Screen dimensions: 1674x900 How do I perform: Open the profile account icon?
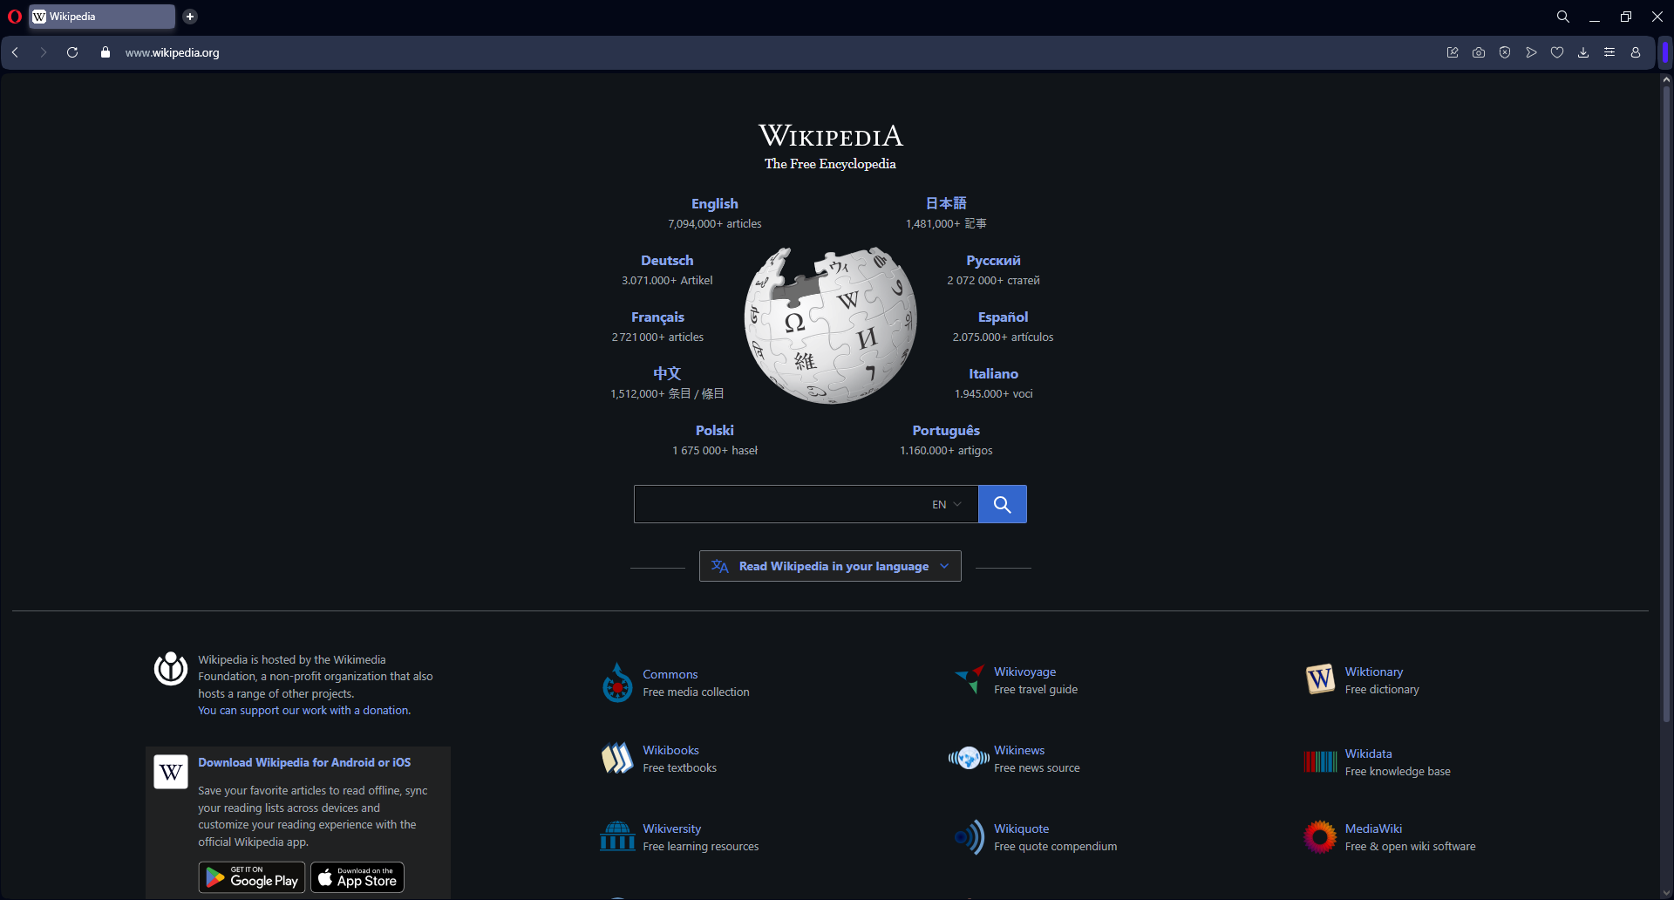click(x=1636, y=52)
